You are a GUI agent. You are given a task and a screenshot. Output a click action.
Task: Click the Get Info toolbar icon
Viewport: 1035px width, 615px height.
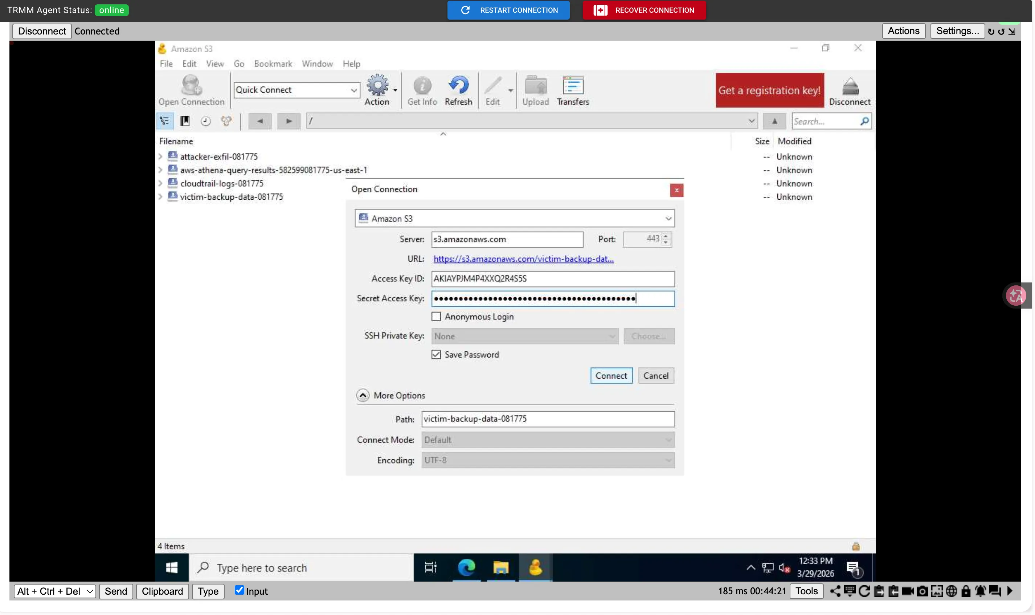pos(422,90)
